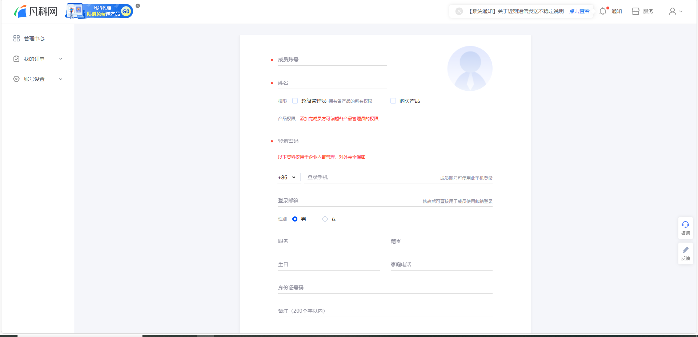Enable the 超级管理员 checkbox

pyautogui.click(x=295, y=101)
